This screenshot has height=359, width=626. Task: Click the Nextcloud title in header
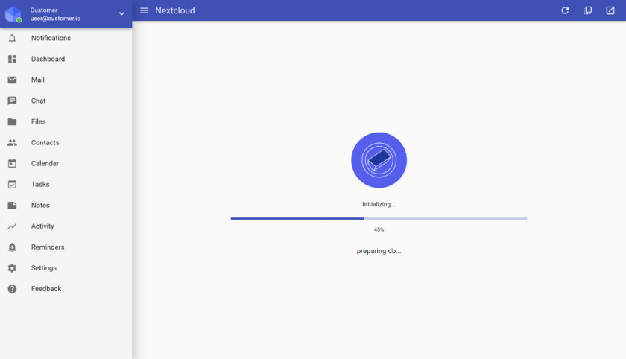[x=175, y=10]
